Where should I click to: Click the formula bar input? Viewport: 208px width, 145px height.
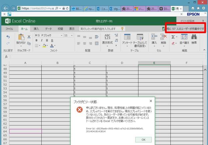(x=108, y=57)
